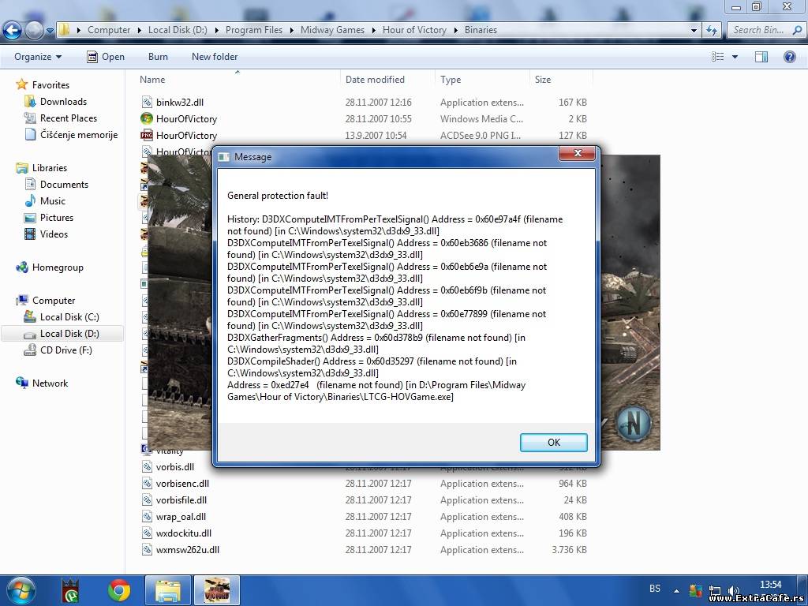Launch uTorrent from the taskbar
808x606 pixels.
tap(70, 591)
